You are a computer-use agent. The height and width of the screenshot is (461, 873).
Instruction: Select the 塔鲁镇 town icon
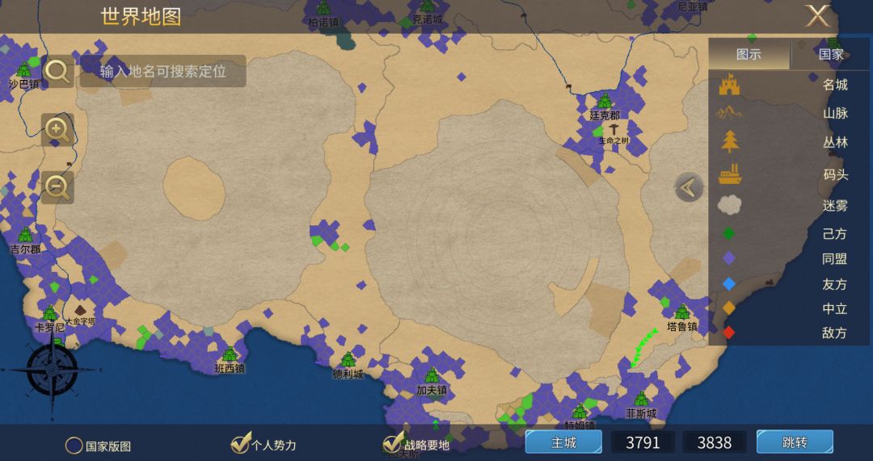[682, 312]
